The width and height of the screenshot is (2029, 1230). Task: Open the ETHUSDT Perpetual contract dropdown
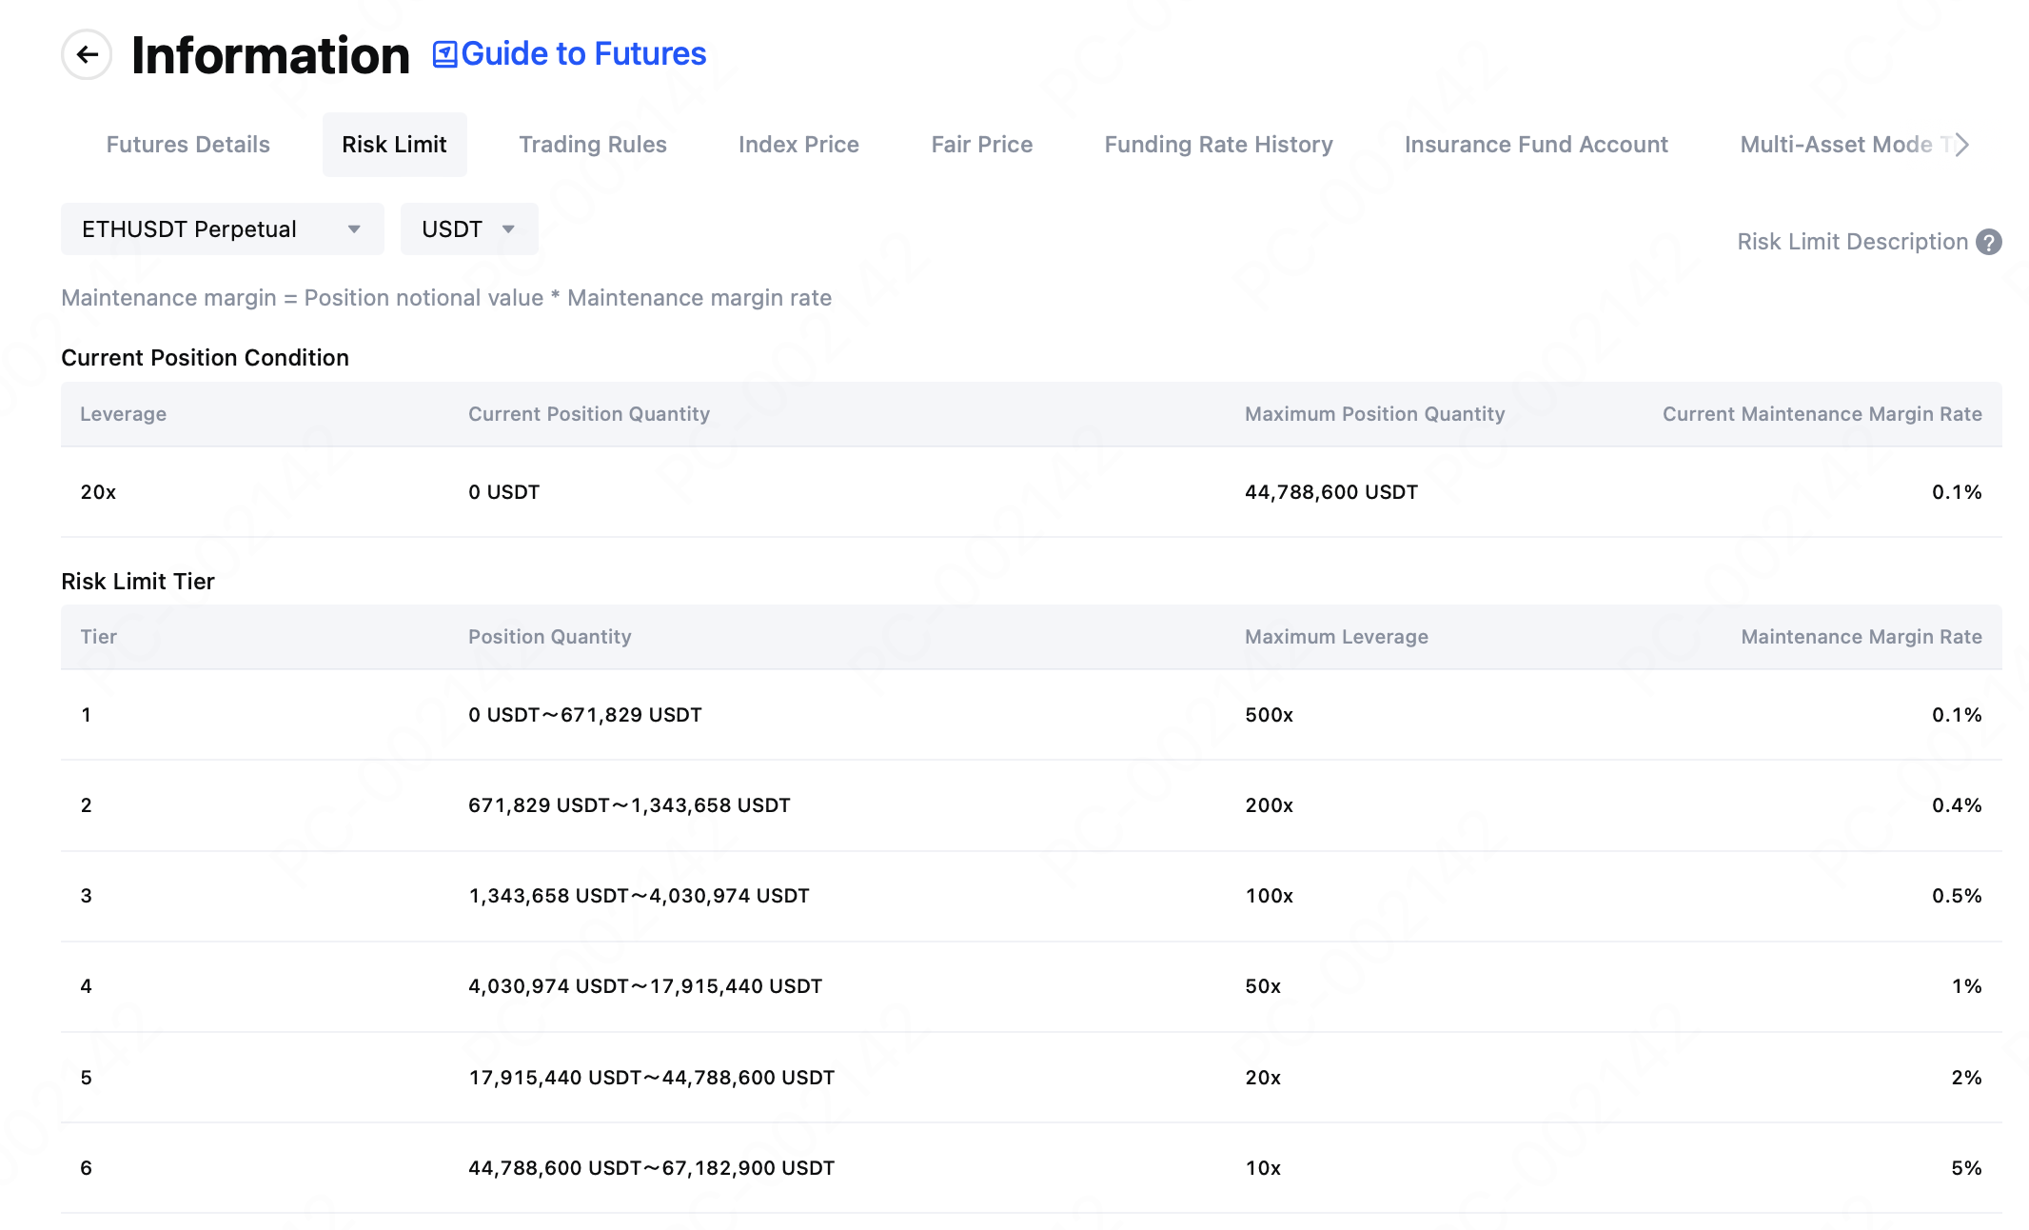222,229
